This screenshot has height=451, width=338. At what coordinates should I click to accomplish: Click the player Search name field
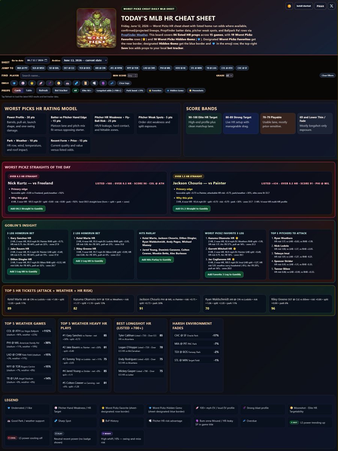(x=66, y=76)
